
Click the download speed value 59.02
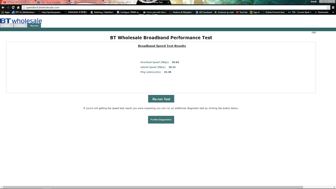coord(175,62)
